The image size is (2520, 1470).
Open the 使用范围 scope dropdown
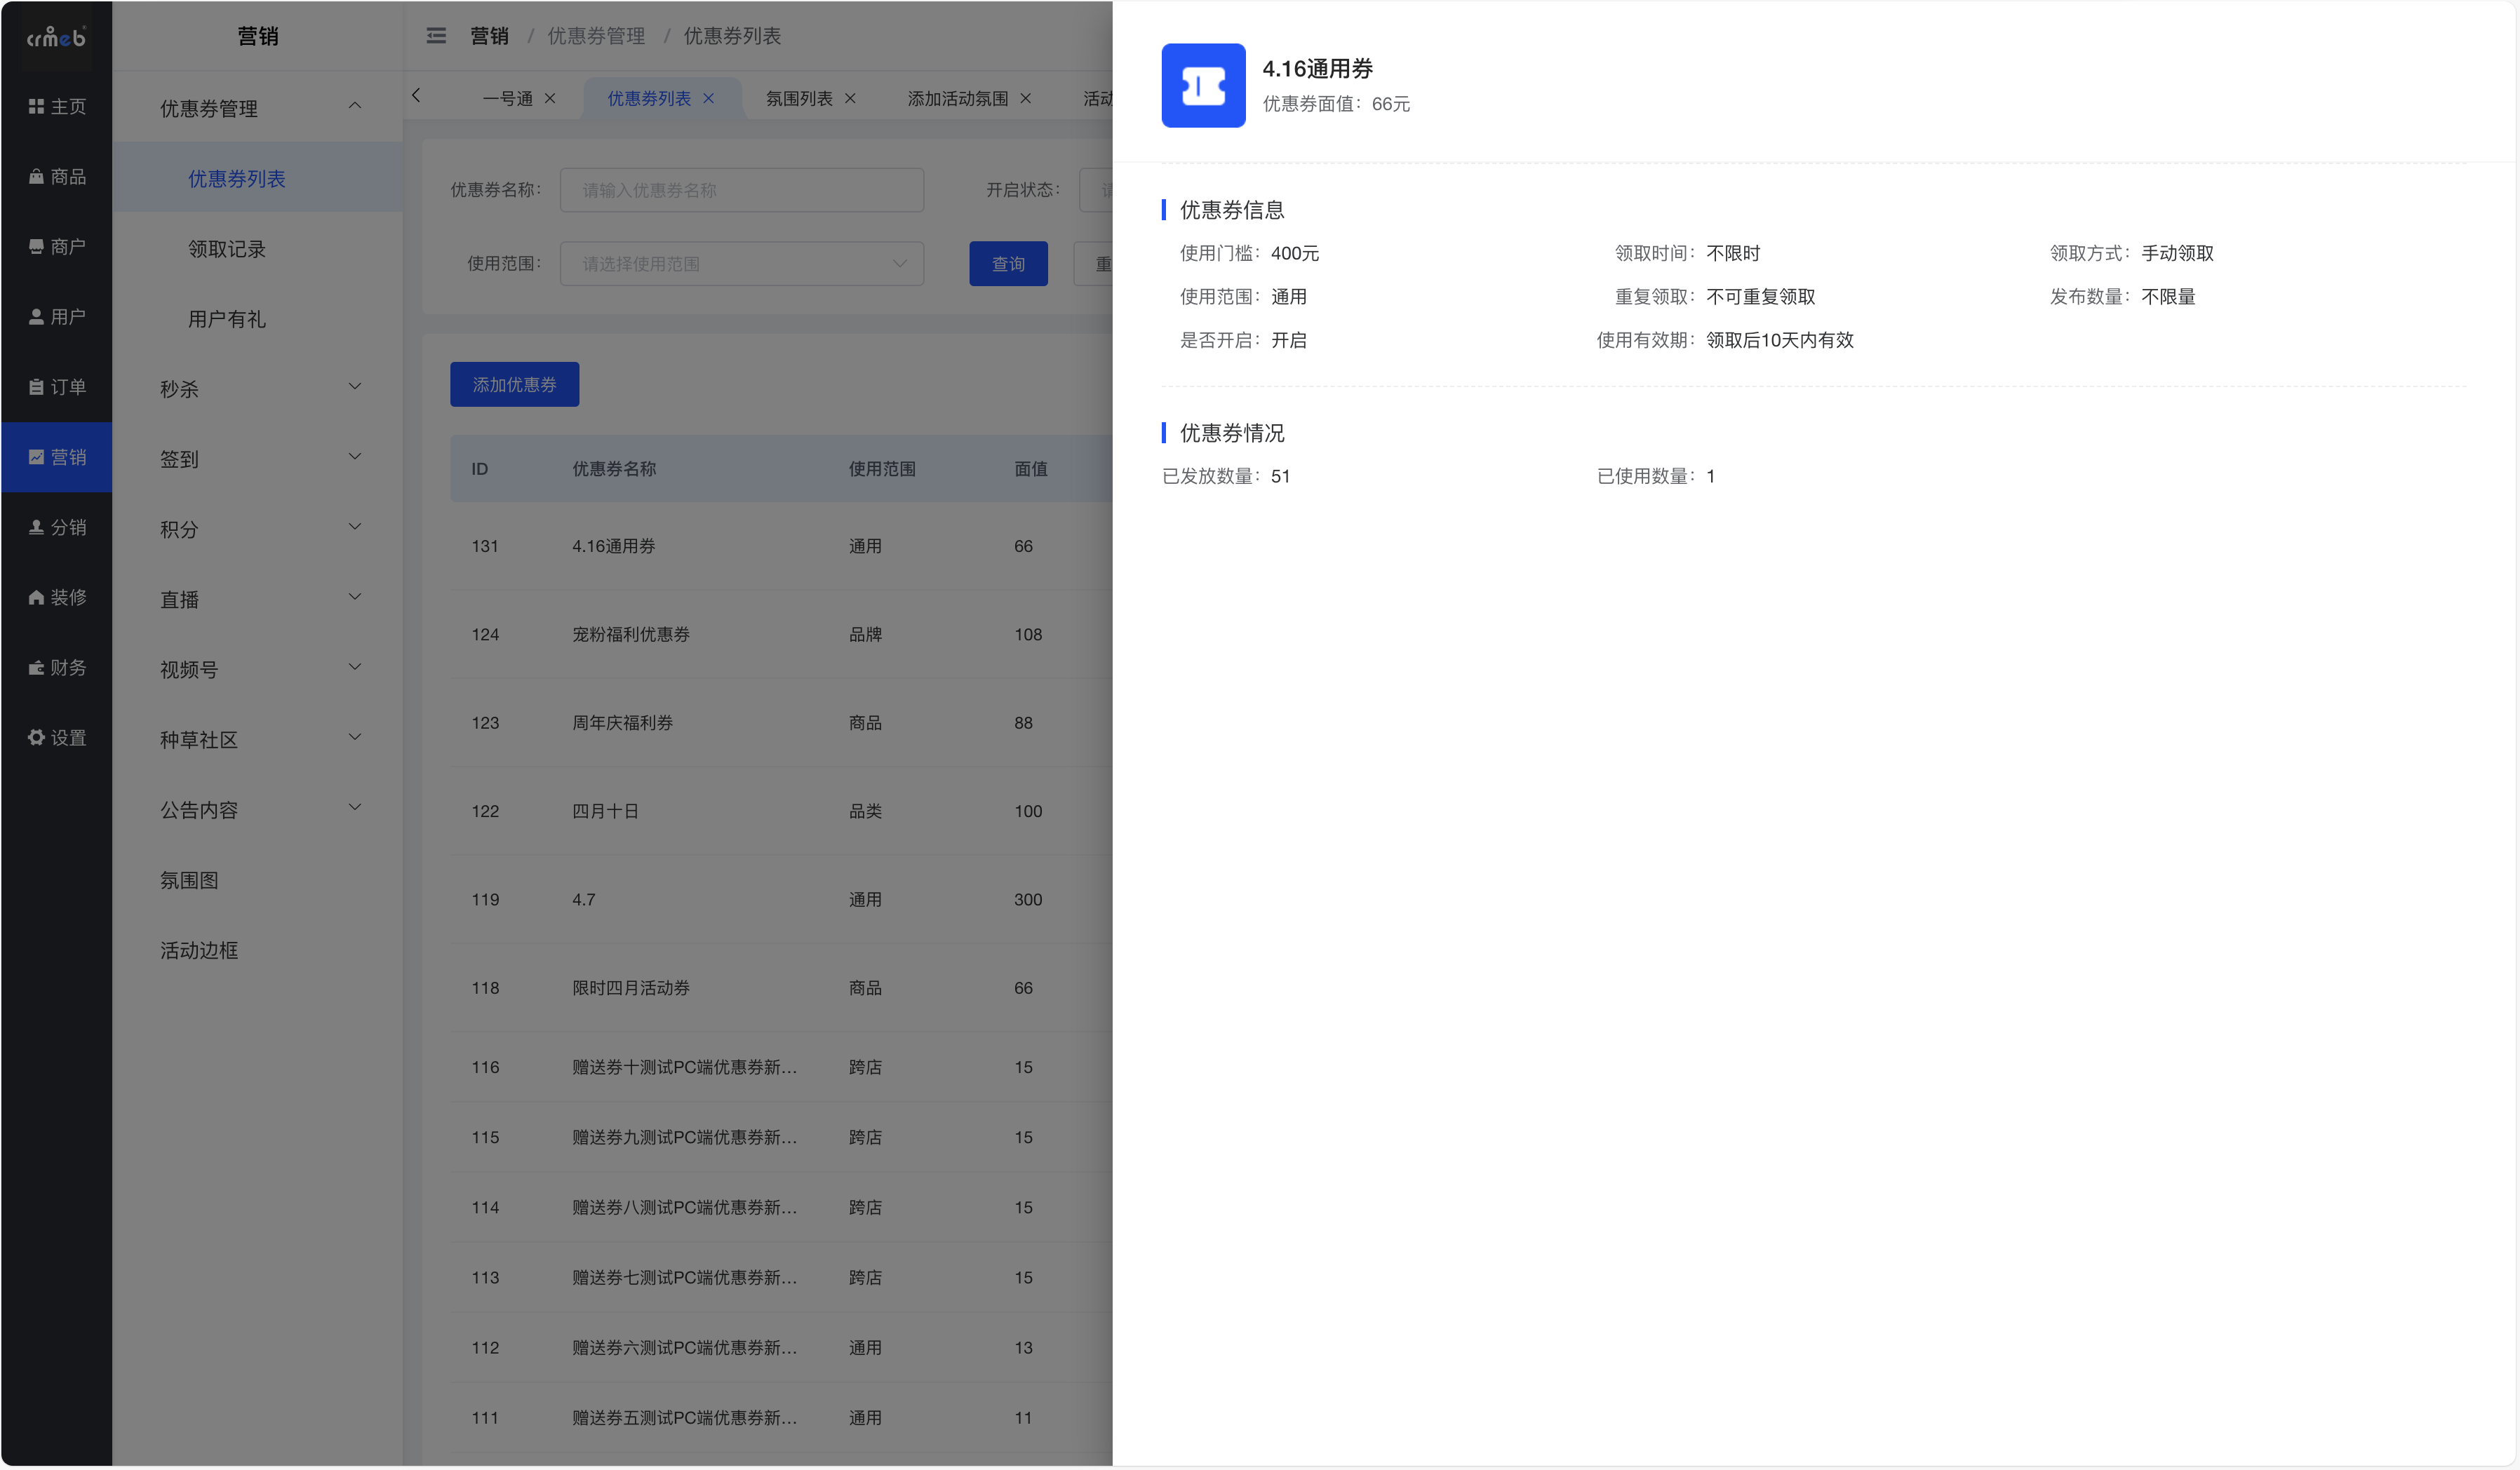[741, 263]
